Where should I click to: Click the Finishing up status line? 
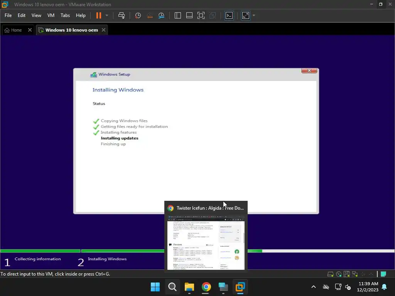(x=113, y=144)
